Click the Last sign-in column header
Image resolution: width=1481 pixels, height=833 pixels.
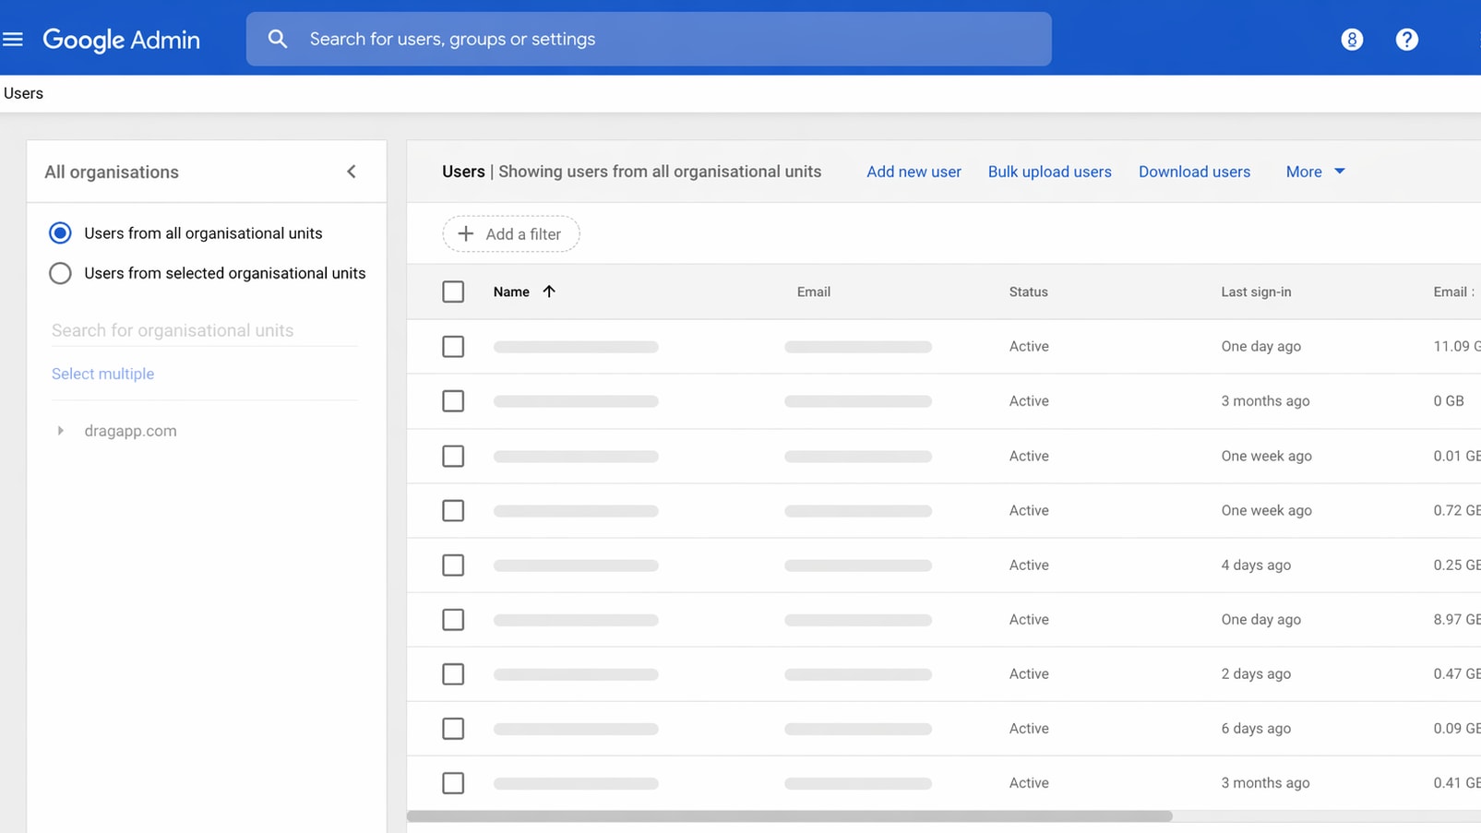(1256, 292)
